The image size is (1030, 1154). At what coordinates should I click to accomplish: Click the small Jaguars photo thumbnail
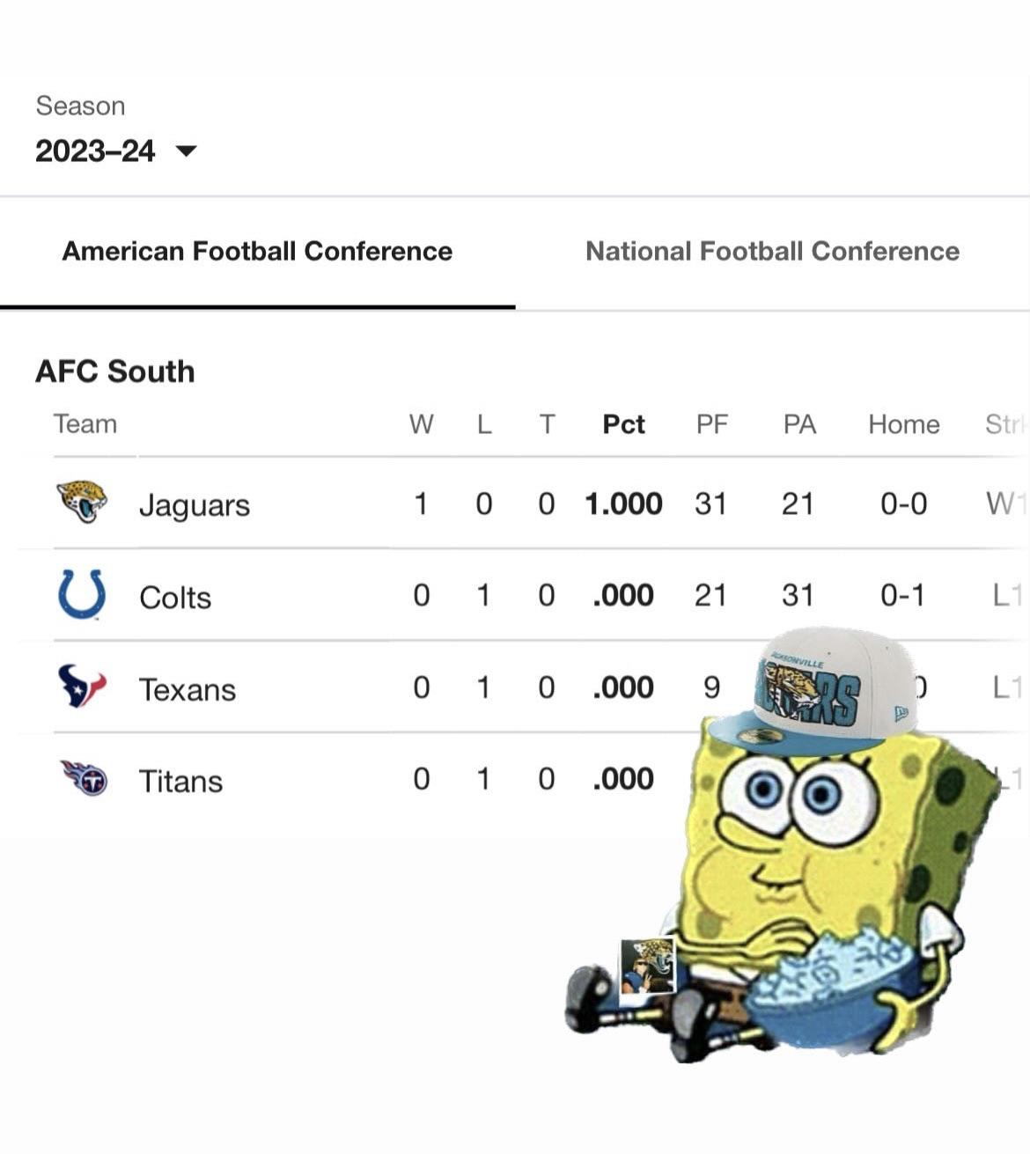[648, 966]
